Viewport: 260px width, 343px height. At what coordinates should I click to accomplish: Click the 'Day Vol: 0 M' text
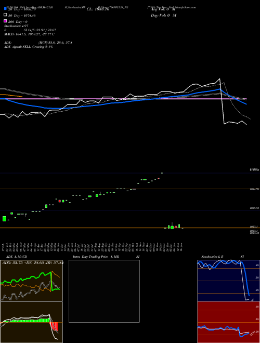163,16
